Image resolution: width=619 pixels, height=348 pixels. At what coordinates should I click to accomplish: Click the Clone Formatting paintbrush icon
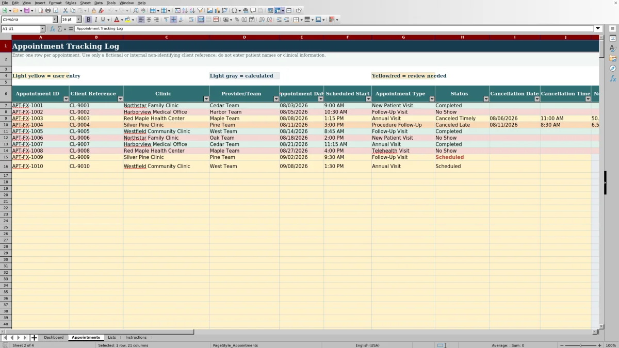point(93,10)
